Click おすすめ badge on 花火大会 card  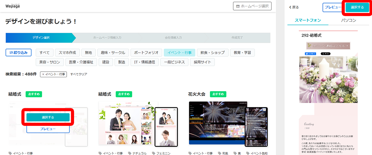(218, 94)
